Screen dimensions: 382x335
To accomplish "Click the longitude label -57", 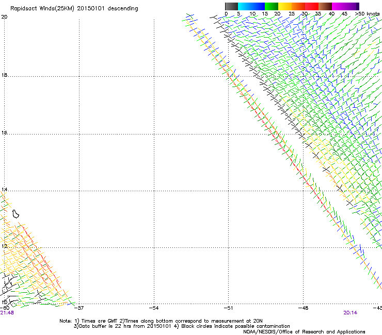I will tap(79, 308).
